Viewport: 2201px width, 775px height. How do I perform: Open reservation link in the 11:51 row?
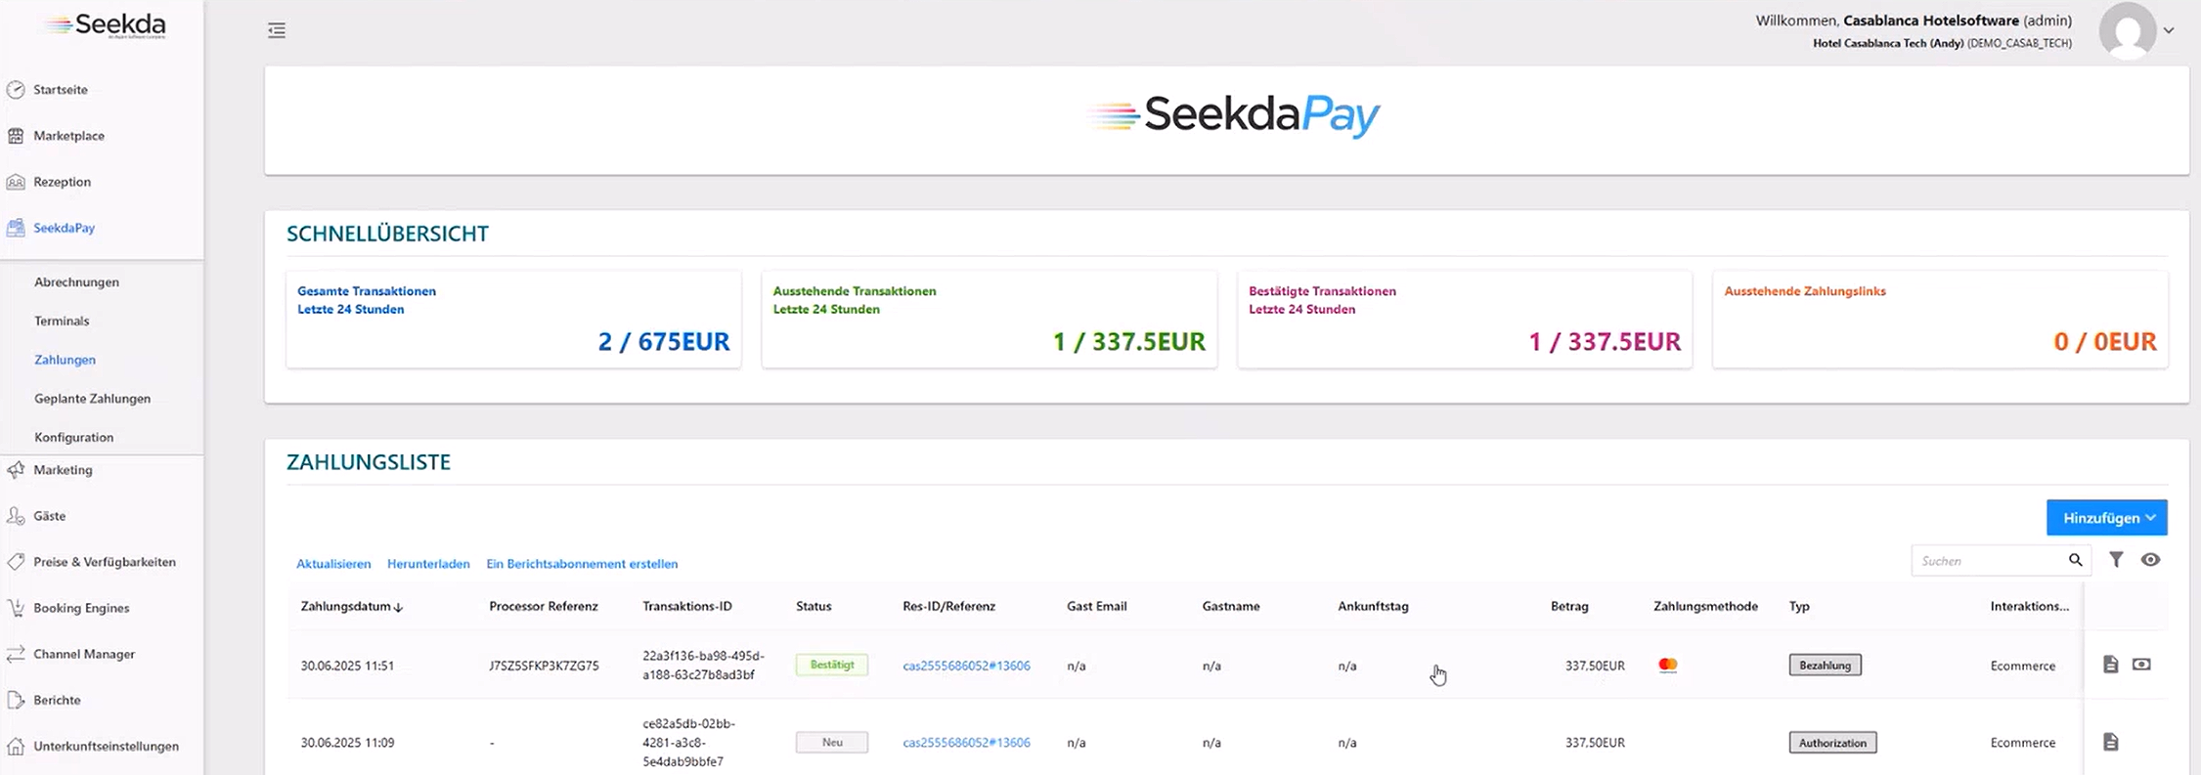click(966, 666)
